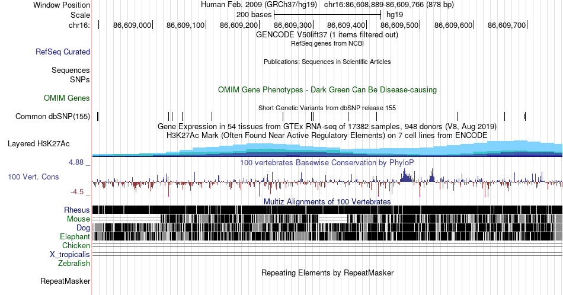Click the leftmost dbSNP variant tick
The height and width of the screenshot is (295, 563).
point(98,116)
